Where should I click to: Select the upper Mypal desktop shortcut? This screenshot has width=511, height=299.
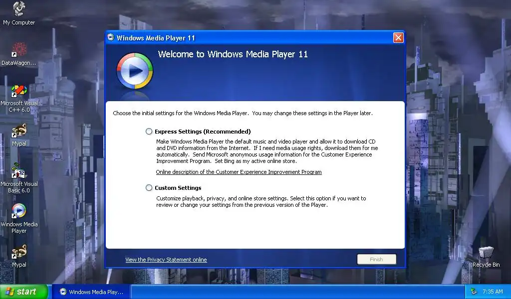[x=19, y=135]
